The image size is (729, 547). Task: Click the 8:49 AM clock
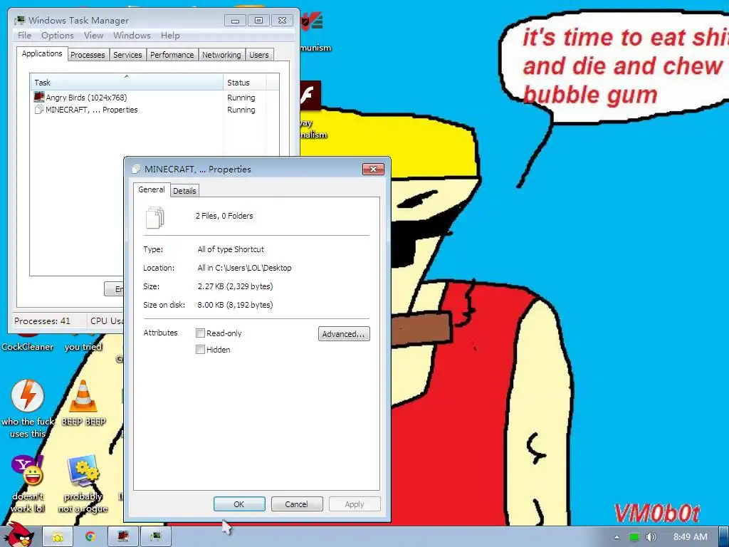click(691, 537)
